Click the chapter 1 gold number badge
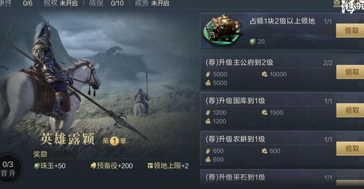The image size is (364, 189). (x=114, y=141)
